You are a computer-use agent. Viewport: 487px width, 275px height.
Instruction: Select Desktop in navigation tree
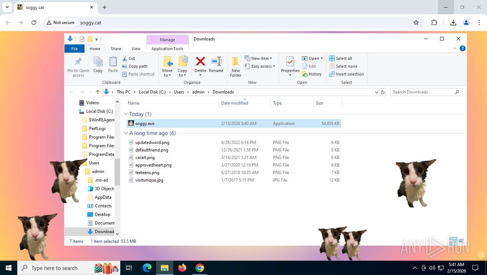click(102, 214)
